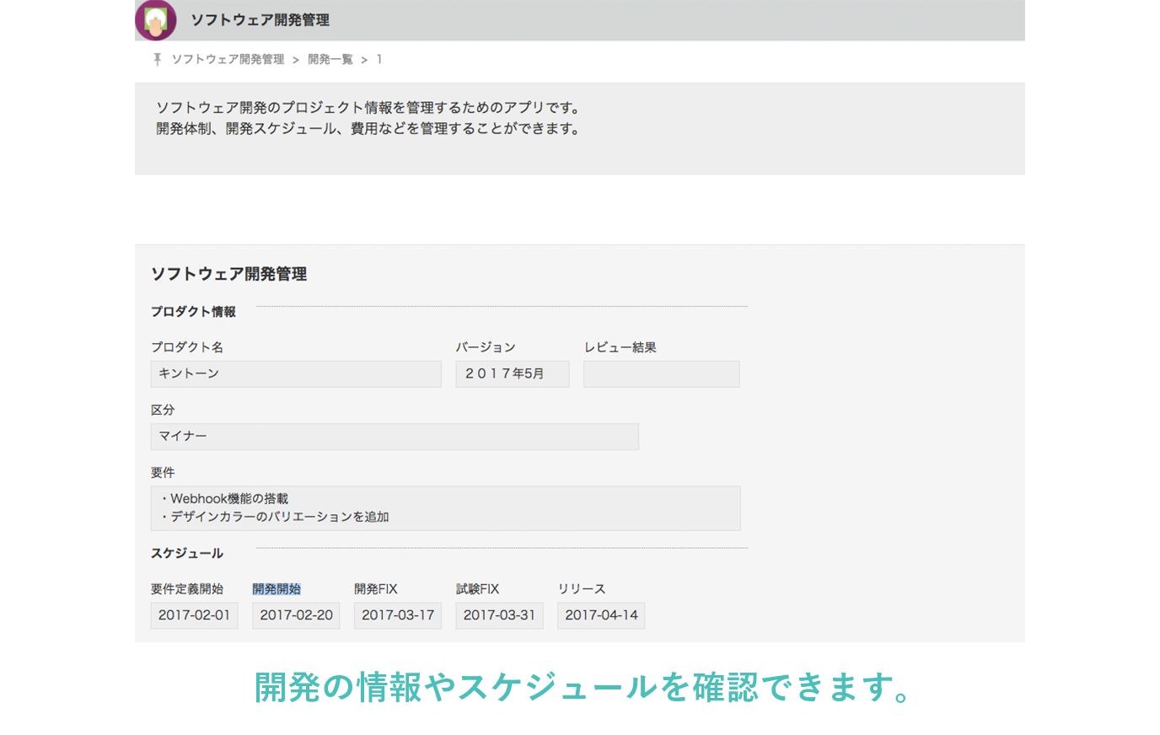Screen dimensions: 1160x735
Task: Select the date 2017-03-31
Action: [x=499, y=615]
